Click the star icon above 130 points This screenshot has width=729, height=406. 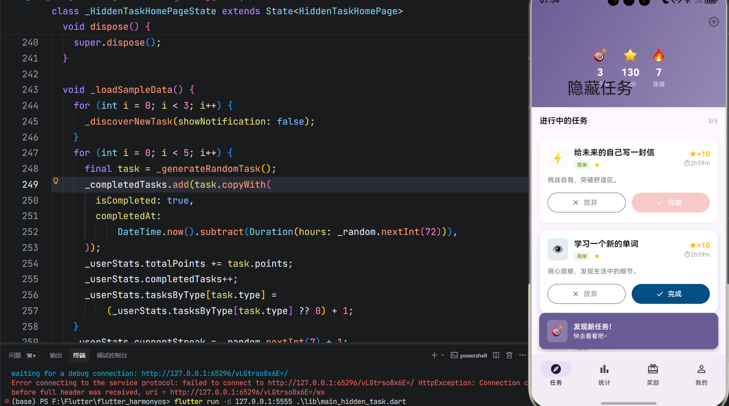[630, 55]
